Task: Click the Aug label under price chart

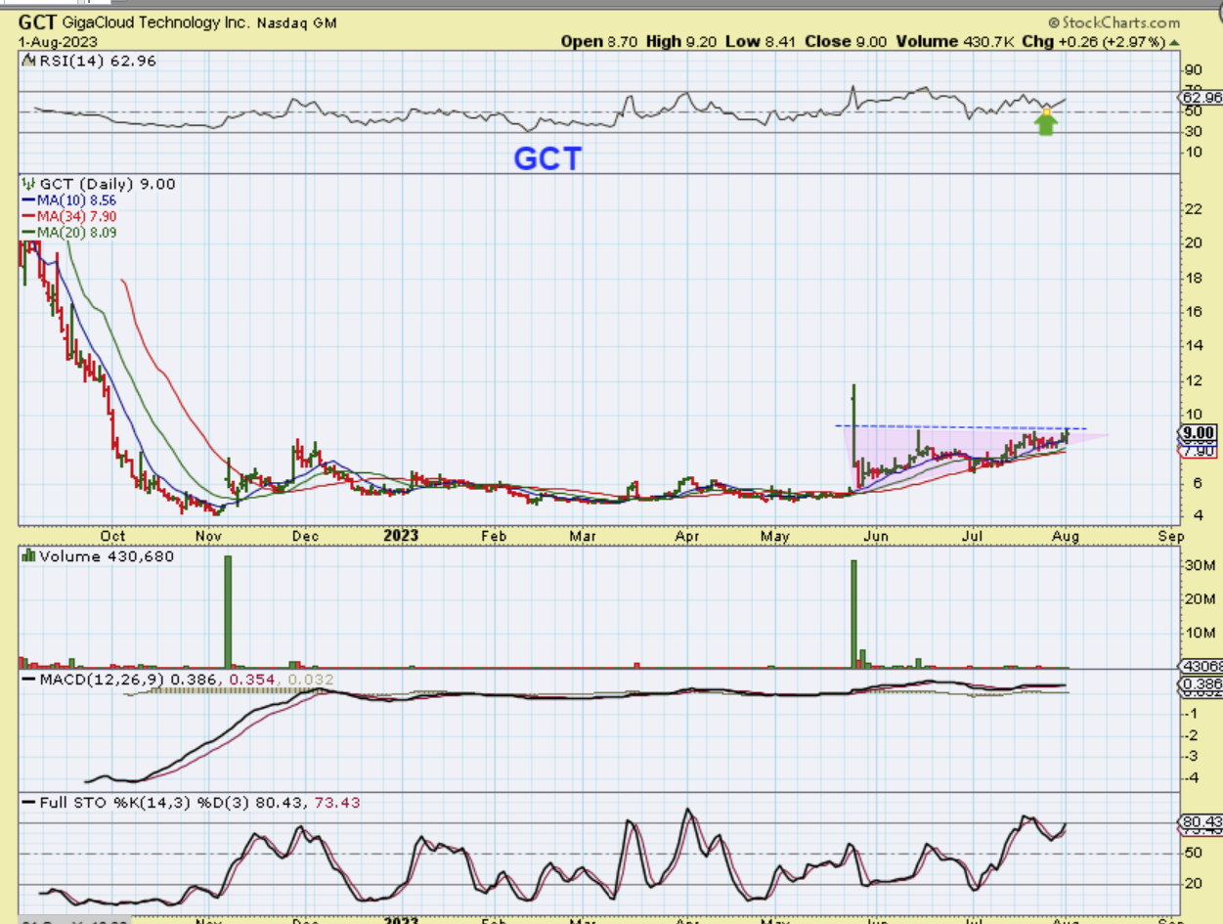Action: click(x=1067, y=536)
